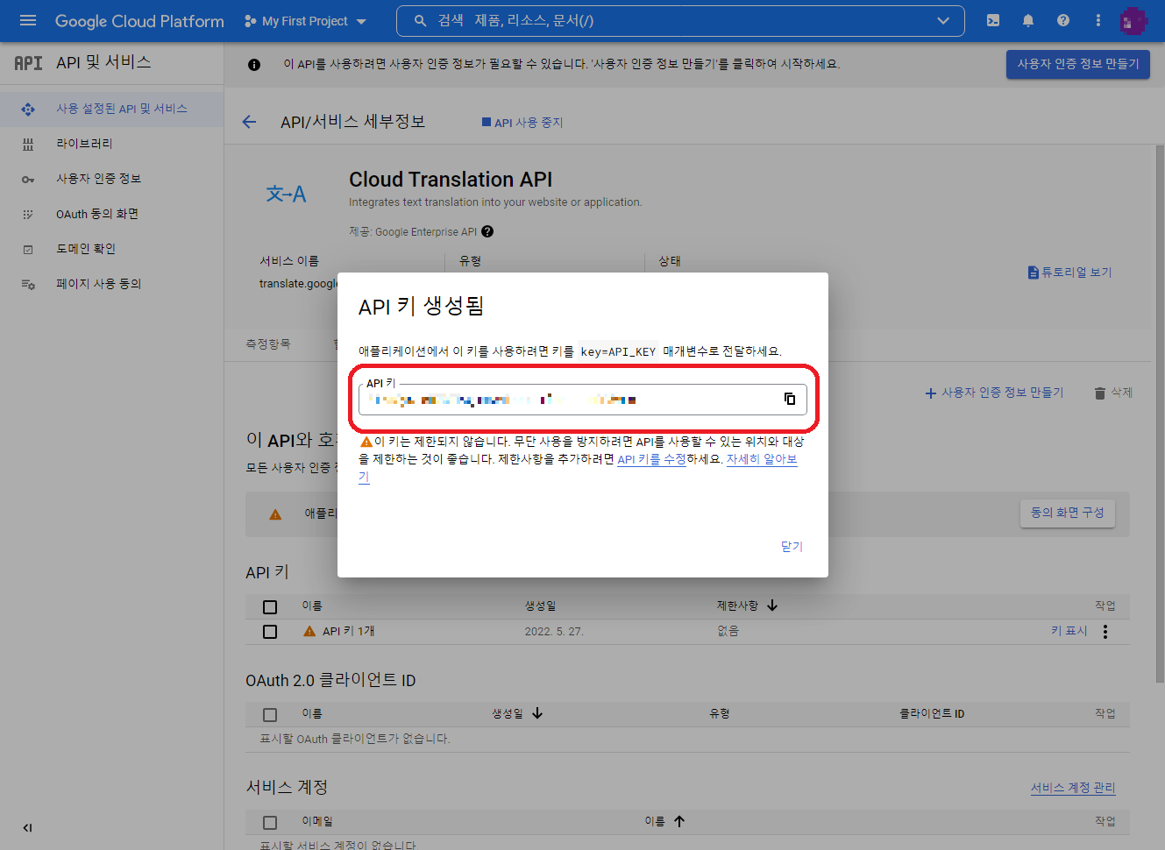Open the My First Project picker

304,20
